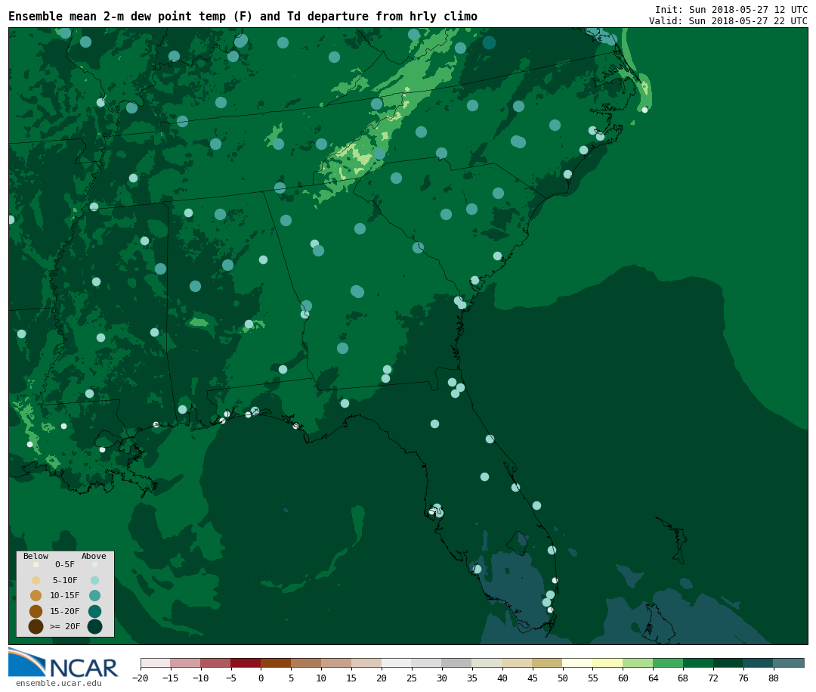Viewport: 816px width, 692px height.
Task: Pick the 76 to 80 dark teal swatch
Action: pyautogui.click(x=759, y=663)
